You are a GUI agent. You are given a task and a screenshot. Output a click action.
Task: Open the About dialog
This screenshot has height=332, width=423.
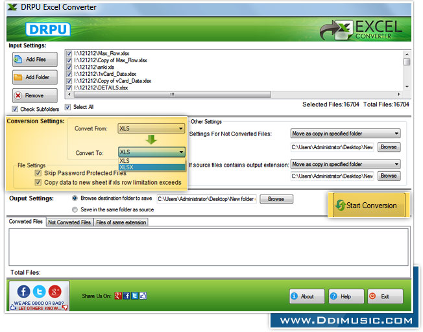pos(307,296)
